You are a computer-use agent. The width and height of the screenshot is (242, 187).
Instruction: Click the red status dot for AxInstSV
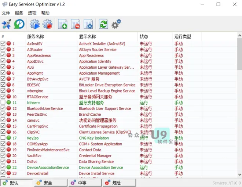(x=9, y=43)
